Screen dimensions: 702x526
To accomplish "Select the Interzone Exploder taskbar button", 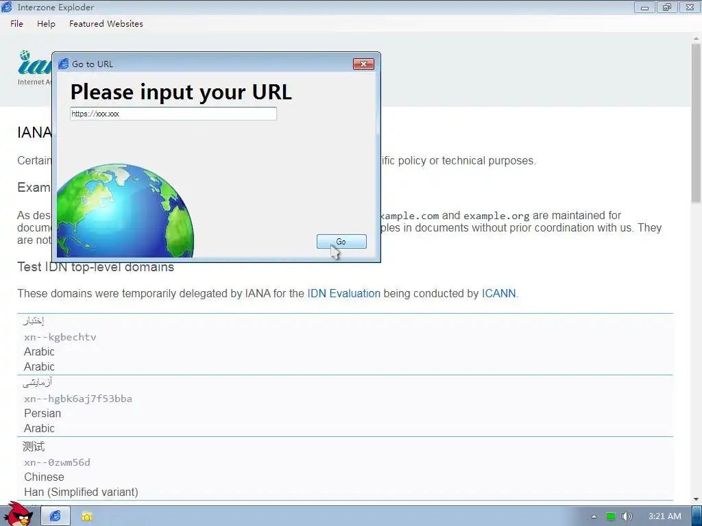I will (55, 516).
